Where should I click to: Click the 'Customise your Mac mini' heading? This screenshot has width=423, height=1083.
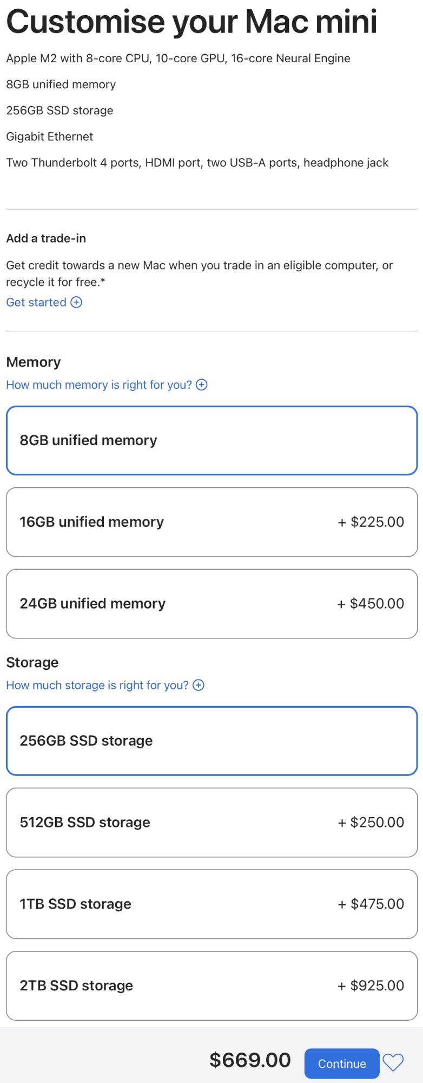point(191,22)
